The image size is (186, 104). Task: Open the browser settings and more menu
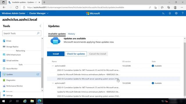pyautogui.click(x=182, y=8)
